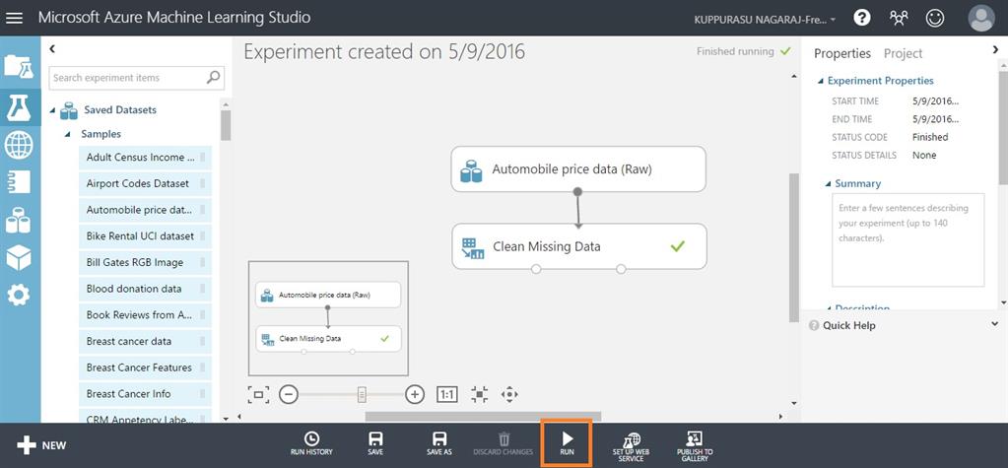Select Automobile price data list item
This screenshot has height=468, width=1008.
click(x=145, y=210)
